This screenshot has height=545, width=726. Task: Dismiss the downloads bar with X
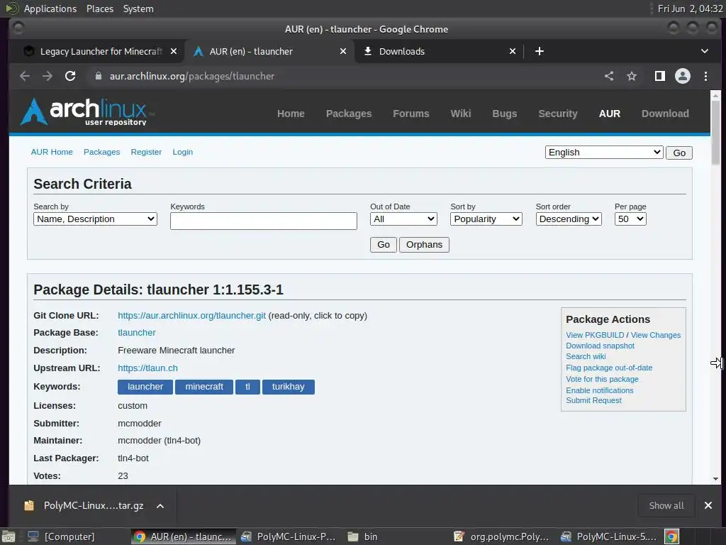click(708, 505)
